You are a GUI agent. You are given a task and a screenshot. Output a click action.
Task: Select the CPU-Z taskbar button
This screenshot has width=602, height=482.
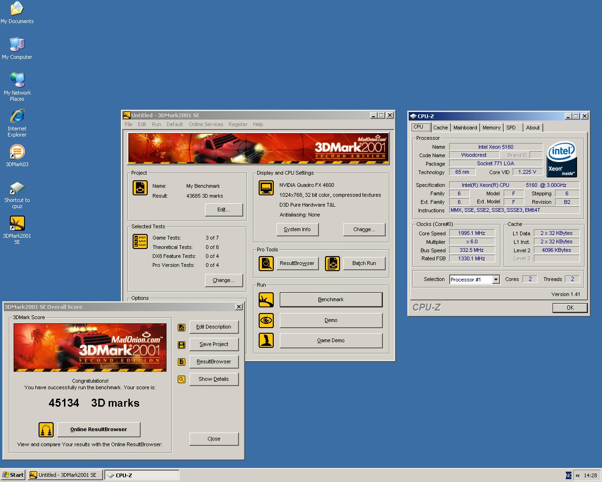click(142, 475)
